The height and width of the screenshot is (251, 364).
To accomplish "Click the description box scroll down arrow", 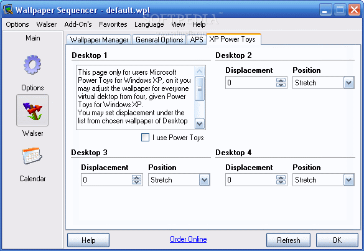I will pos(199,124).
